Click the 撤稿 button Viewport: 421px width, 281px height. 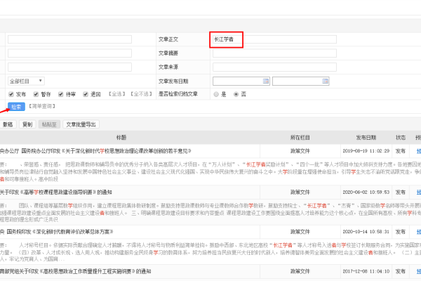(x=8, y=124)
